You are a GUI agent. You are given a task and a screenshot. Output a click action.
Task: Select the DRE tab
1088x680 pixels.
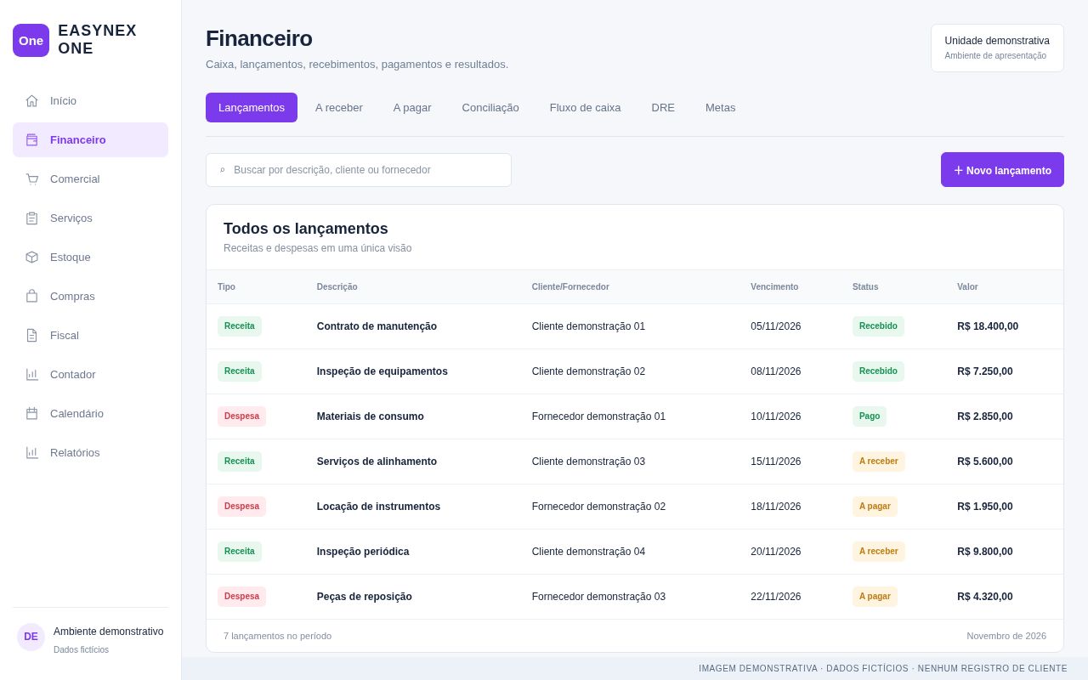coord(663,107)
